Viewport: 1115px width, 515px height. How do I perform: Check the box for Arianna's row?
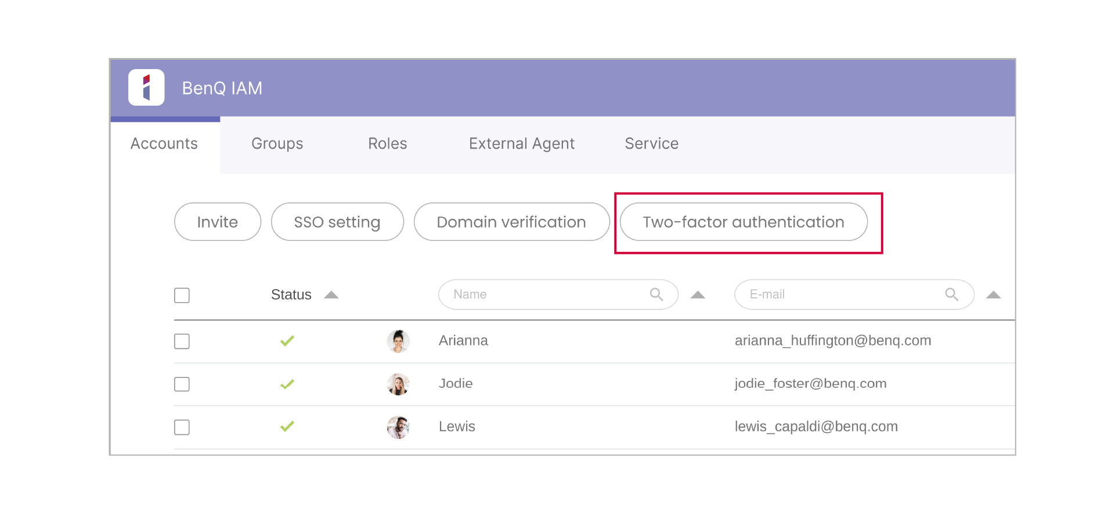tap(182, 341)
